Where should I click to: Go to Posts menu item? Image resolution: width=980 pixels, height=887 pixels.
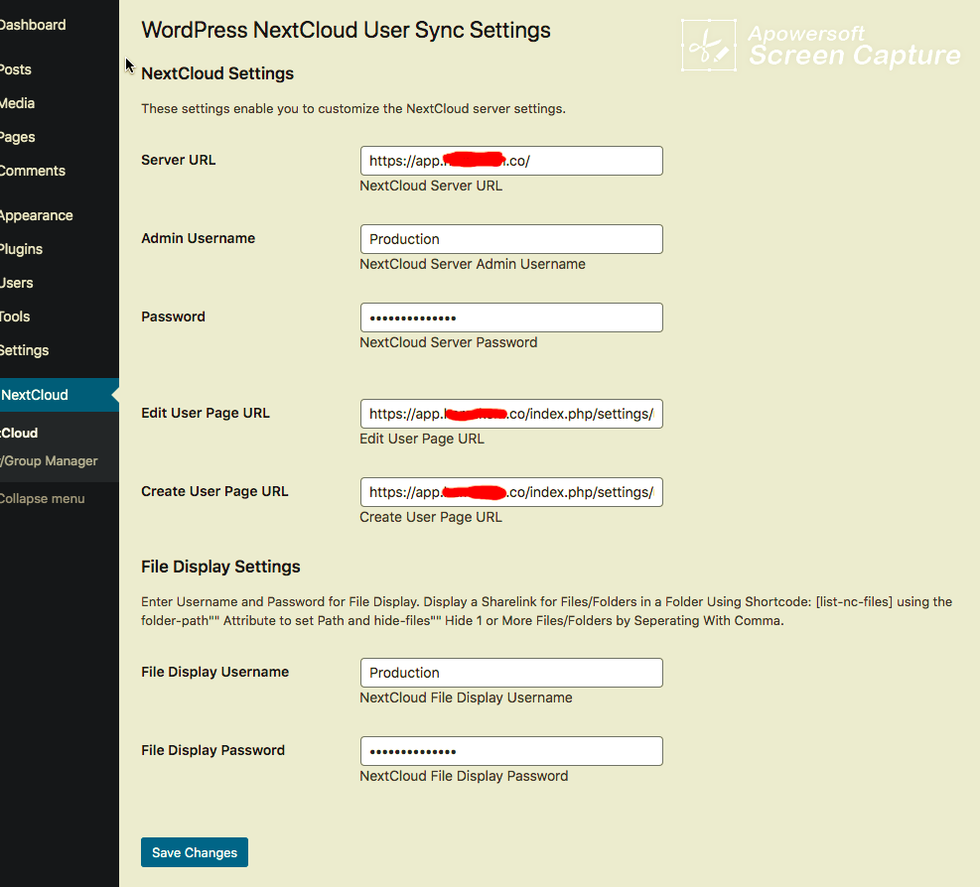(16, 69)
